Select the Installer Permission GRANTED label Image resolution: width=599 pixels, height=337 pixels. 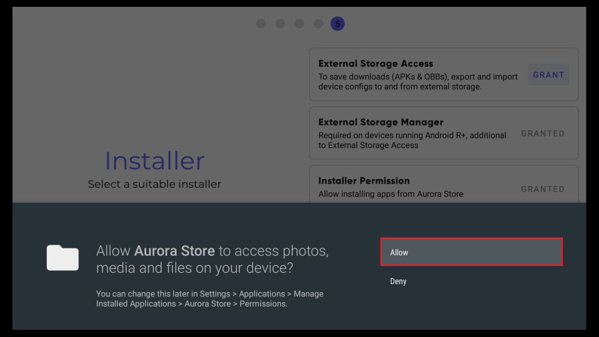click(542, 189)
